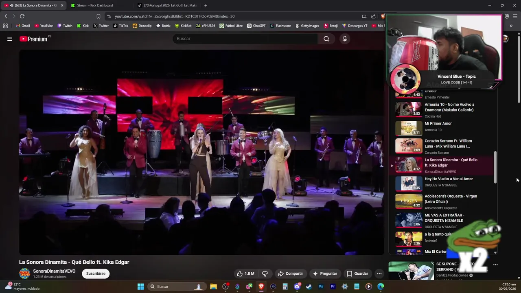Click the YouTube search magnifier button
This screenshot has width=521, height=293.
(326, 39)
